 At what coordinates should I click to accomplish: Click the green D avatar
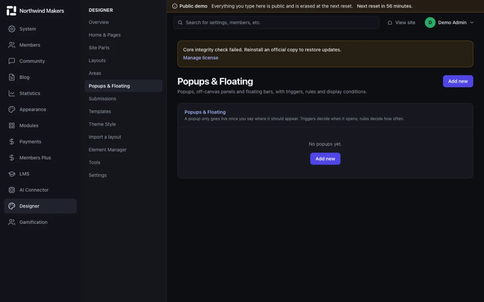pos(430,23)
